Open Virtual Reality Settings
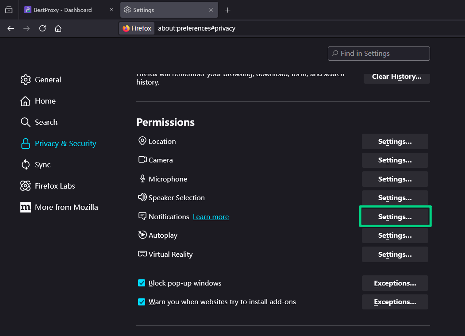Image resolution: width=465 pixels, height=336 pixels. (x=395, y=255)
